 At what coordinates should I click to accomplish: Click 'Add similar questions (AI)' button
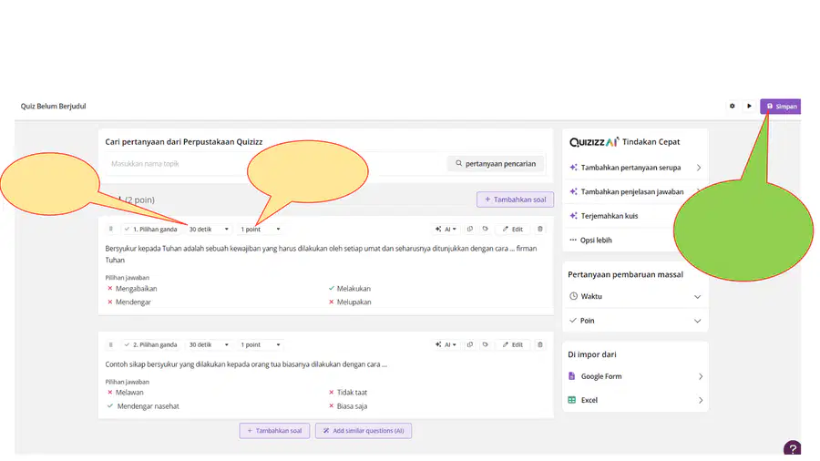[364, 431]
